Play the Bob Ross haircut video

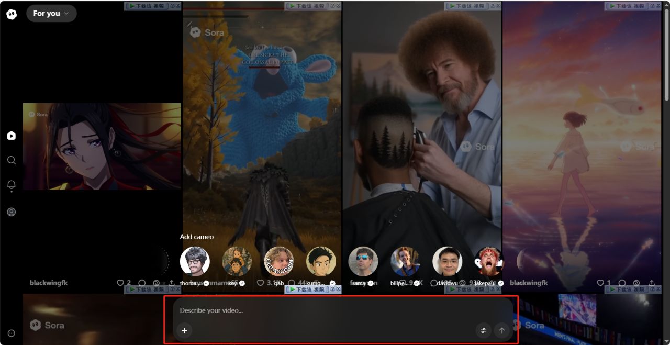[422, 147]
